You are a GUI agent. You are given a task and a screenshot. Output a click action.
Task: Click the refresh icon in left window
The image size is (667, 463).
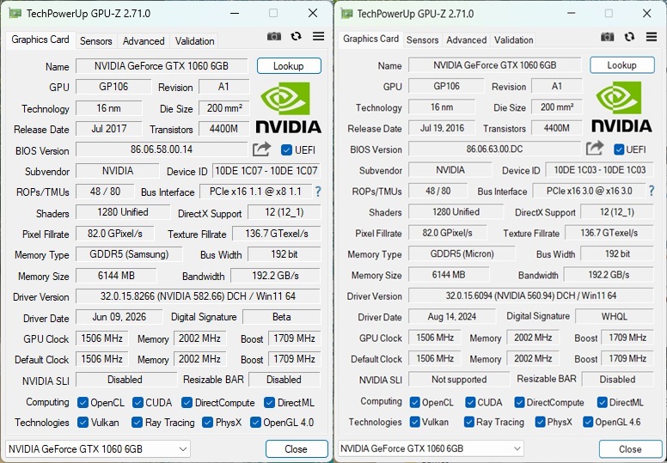click(296, 37)
